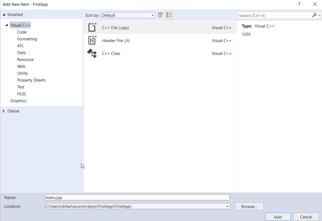Click the Online label
This screenshot has height=221, width=322.
pos(13,111)
